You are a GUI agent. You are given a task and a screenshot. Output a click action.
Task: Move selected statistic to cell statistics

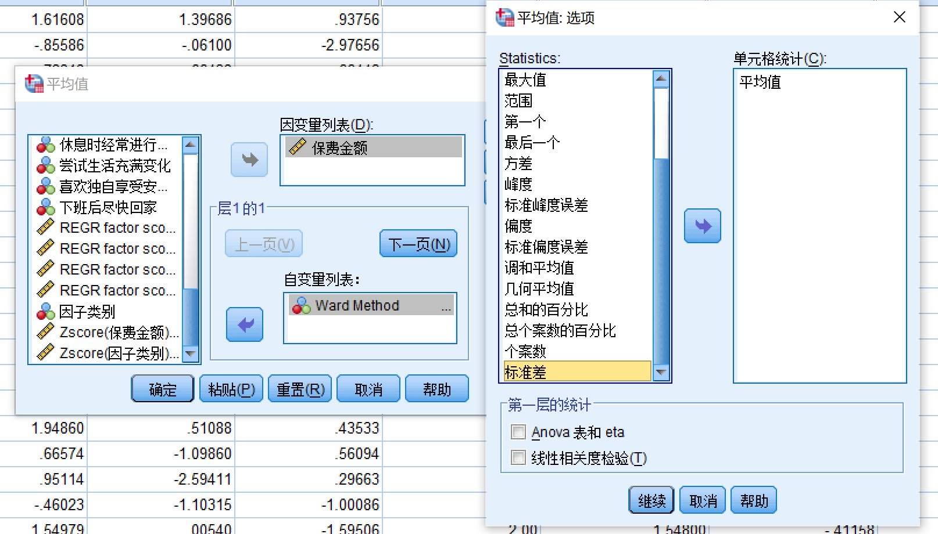[x=703, y=226]
